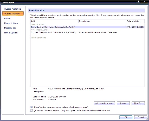Open Privacy Options
The height and width of the screenshot is (121, 149).
pos(11,33)
